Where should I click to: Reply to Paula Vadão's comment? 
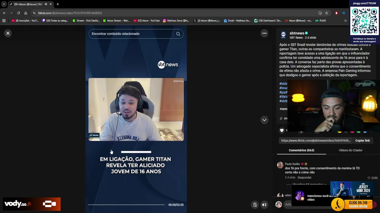point(305,177)
